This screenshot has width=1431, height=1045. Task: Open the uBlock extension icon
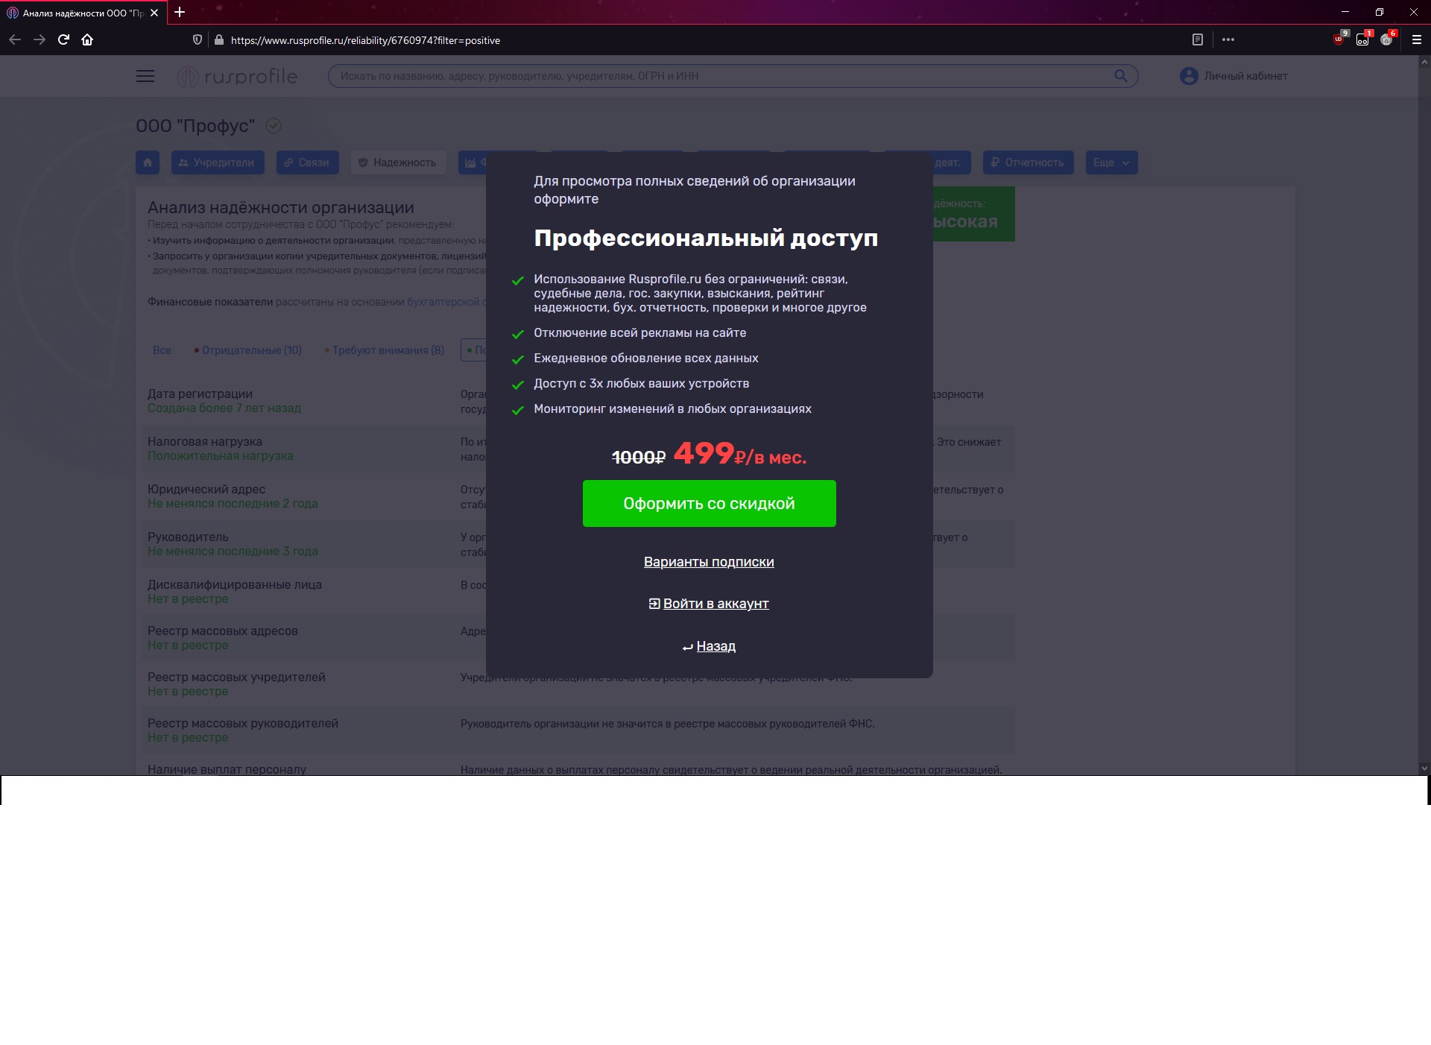tap(1339, 40)
